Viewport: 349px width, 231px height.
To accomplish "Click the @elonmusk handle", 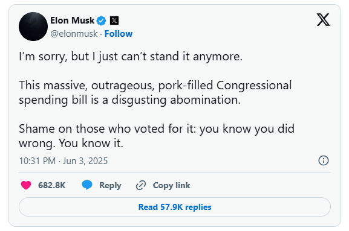I will pyautogui.click(x=74, y=34).
